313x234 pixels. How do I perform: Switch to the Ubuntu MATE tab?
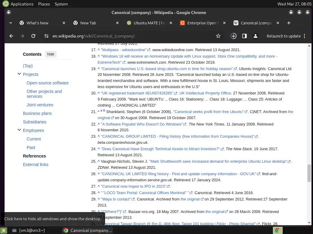(x=149, y=23)
